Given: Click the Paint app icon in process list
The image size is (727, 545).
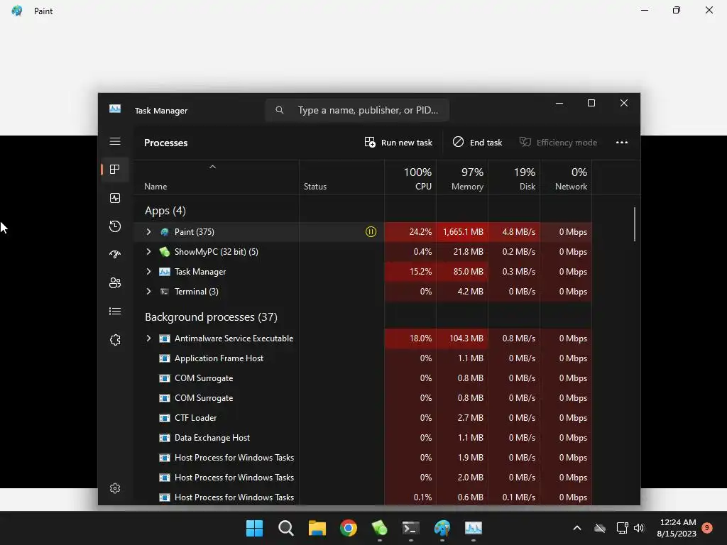Looking at the screenshot, I should [x=165, y=232].
